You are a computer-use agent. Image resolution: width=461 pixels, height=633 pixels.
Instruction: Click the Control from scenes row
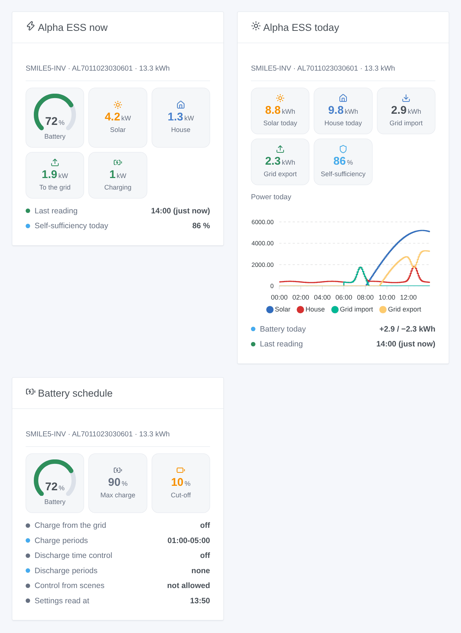point(118,585)
